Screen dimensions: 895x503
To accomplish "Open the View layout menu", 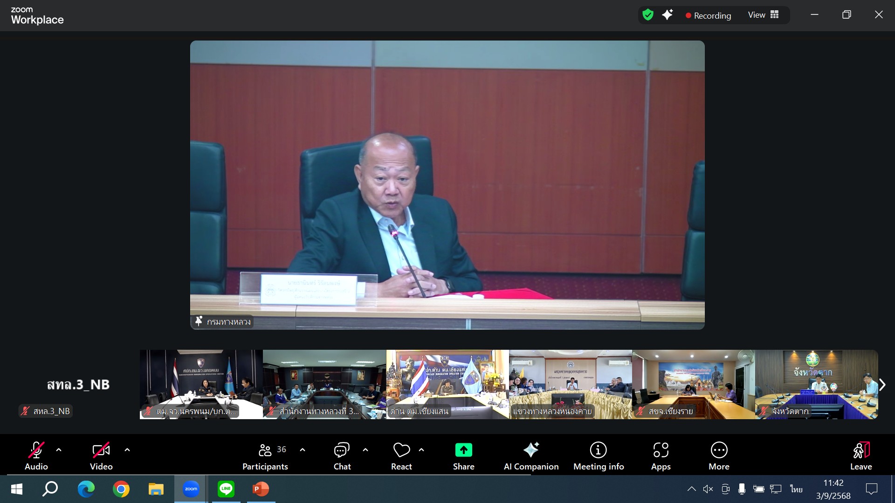I will [x=763, y=15].
